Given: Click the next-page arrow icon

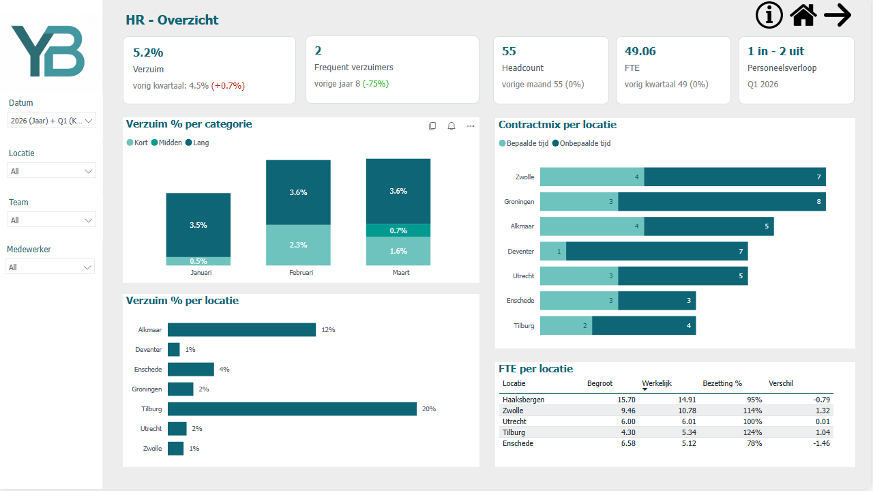Looking at the screenshot, I should point(838,15).
